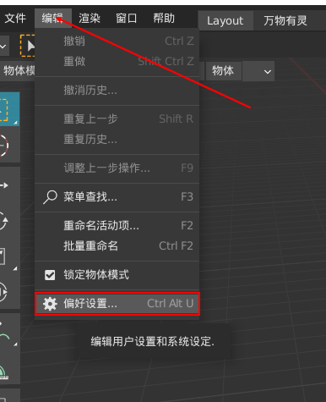Select the rotate tool in left toolbar

pyautogui.click(x=9, y=221)
